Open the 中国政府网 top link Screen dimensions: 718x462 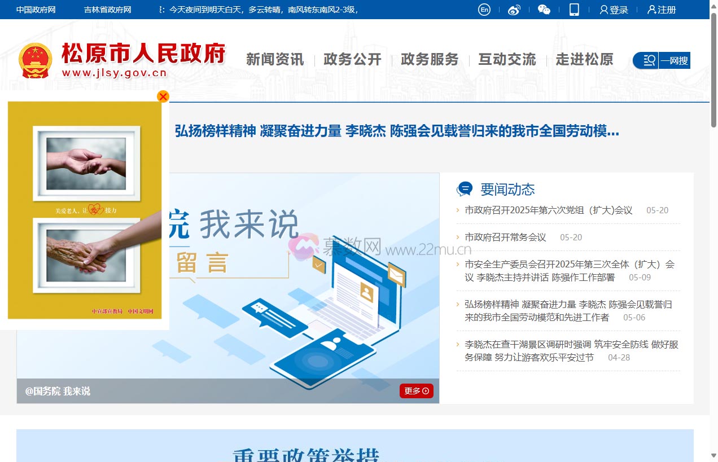click(36, 10)
